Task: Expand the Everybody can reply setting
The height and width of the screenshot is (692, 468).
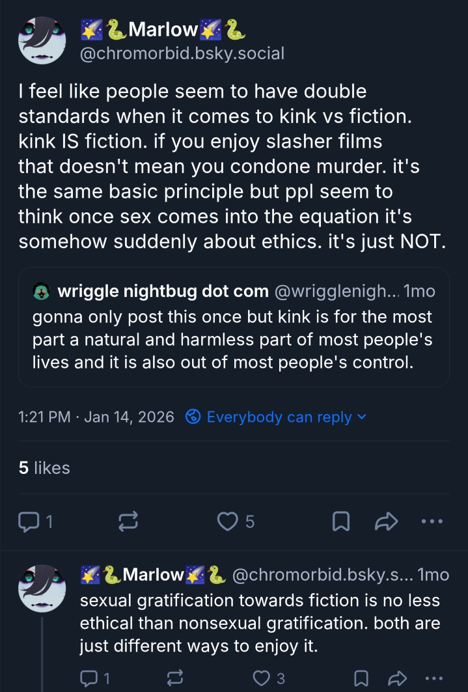Action: click(x=276, y=417)
